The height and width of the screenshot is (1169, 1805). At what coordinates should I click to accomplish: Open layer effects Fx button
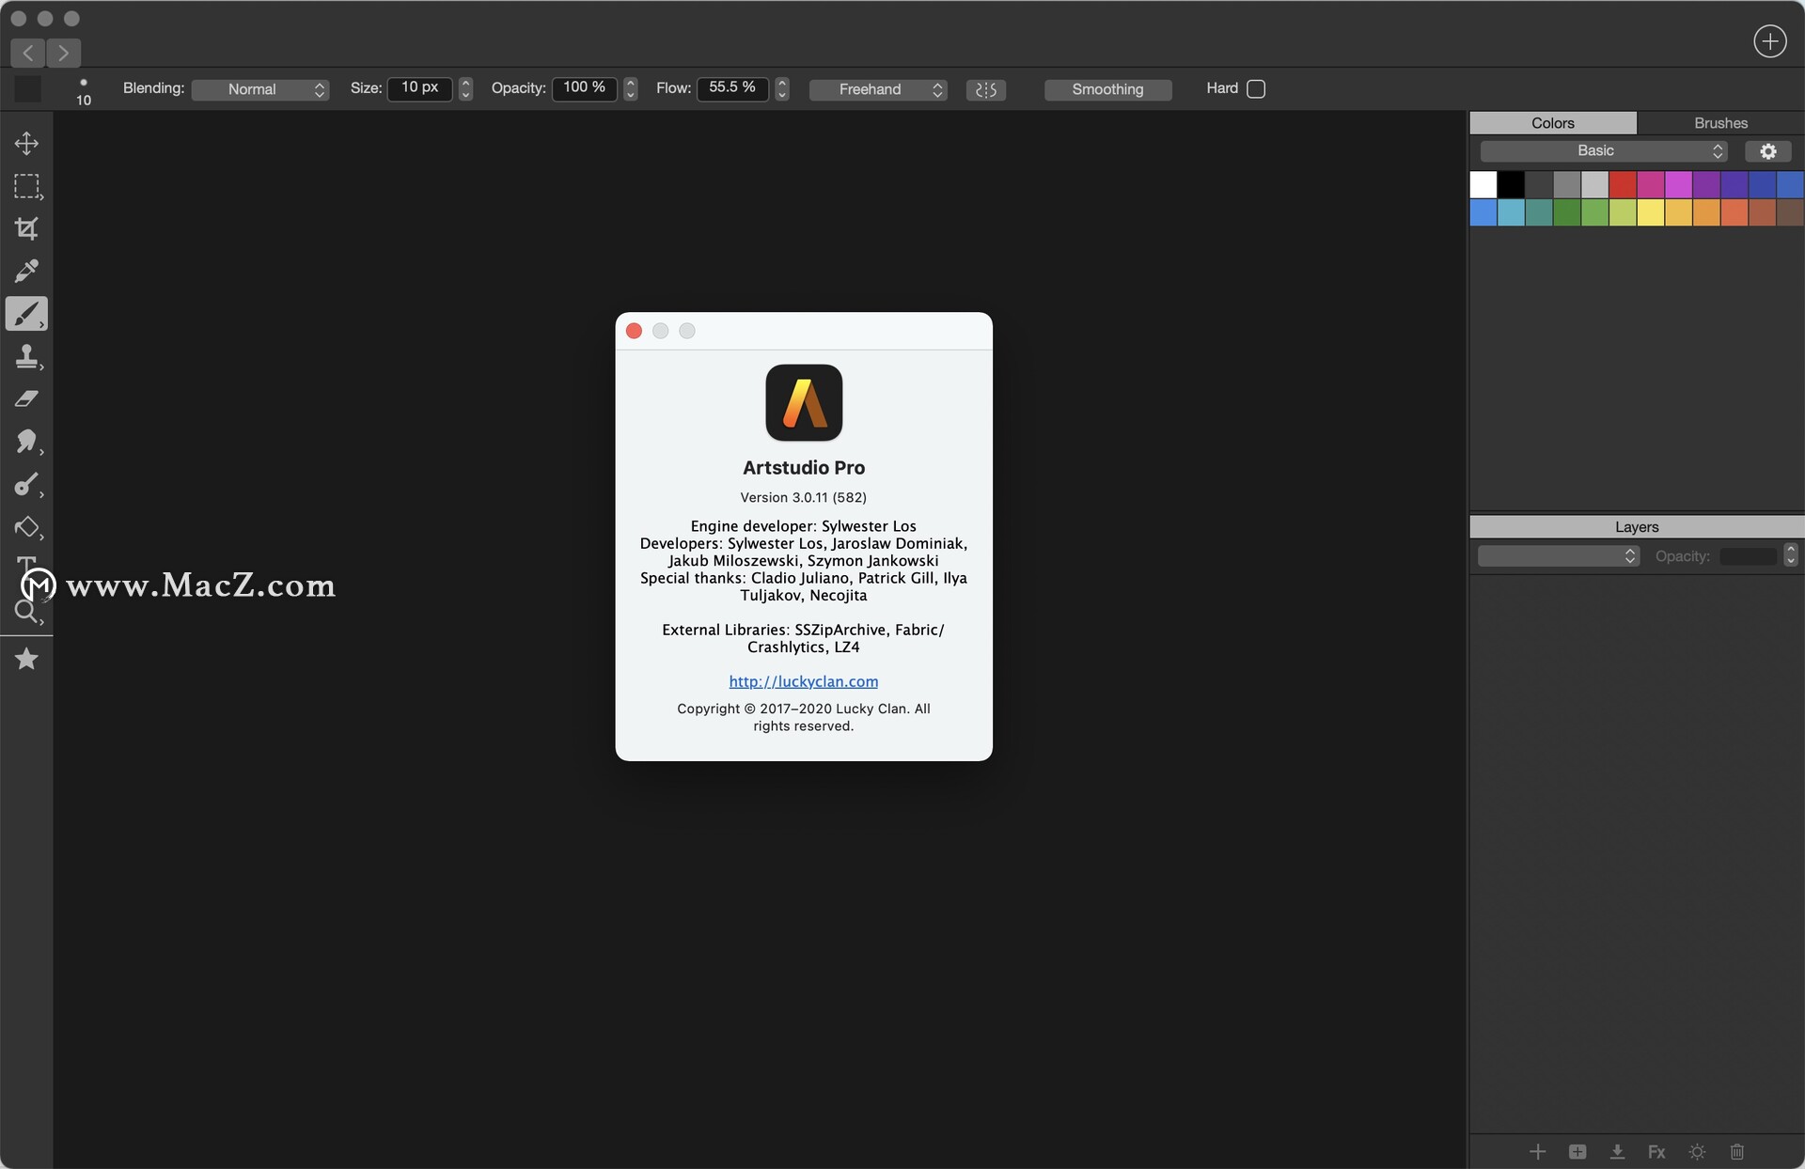pyautogui.click(x=1656, y=1151)
